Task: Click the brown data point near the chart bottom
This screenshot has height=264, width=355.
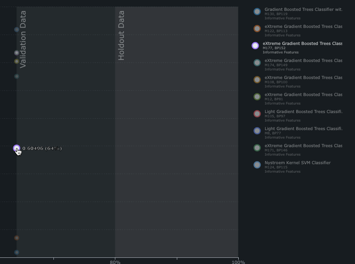Action: [17, 238]
